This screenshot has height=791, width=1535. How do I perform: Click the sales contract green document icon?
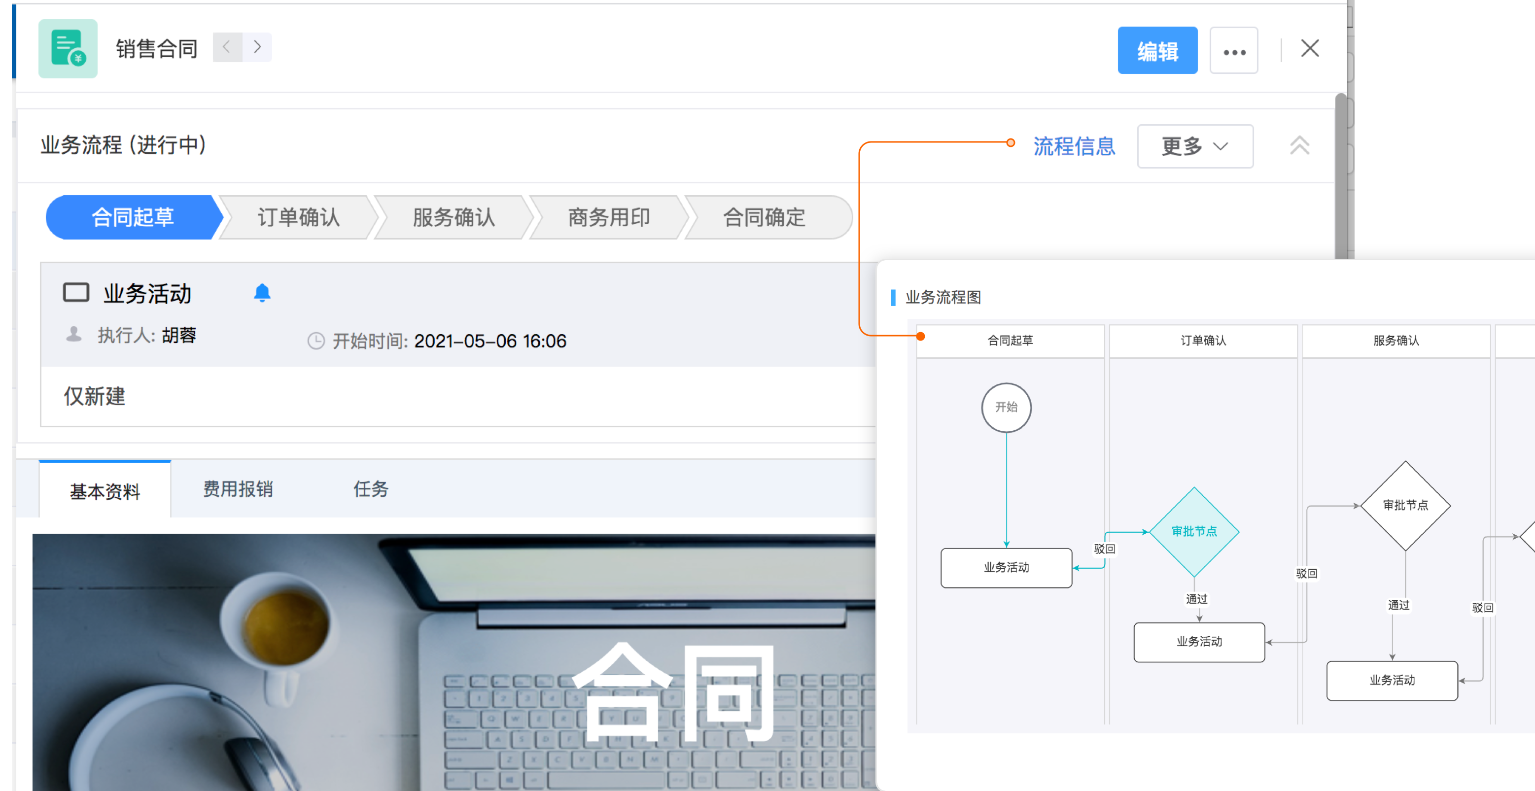[x=68, y=48]
